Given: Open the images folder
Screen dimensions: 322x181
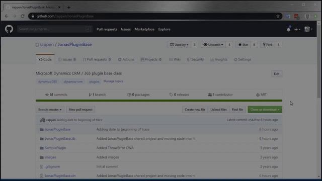Looking at the screenshot, I should [50, 157].
